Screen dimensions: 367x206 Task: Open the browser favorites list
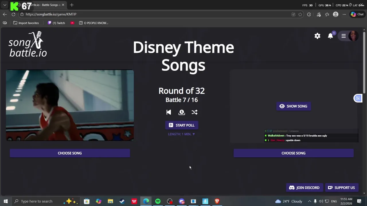327,14
